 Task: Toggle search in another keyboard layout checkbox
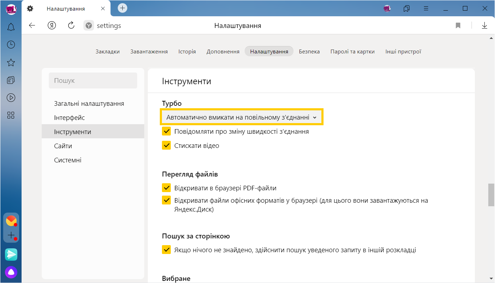167,250
